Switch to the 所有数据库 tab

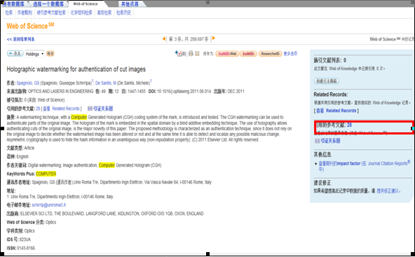pos(13,4)
